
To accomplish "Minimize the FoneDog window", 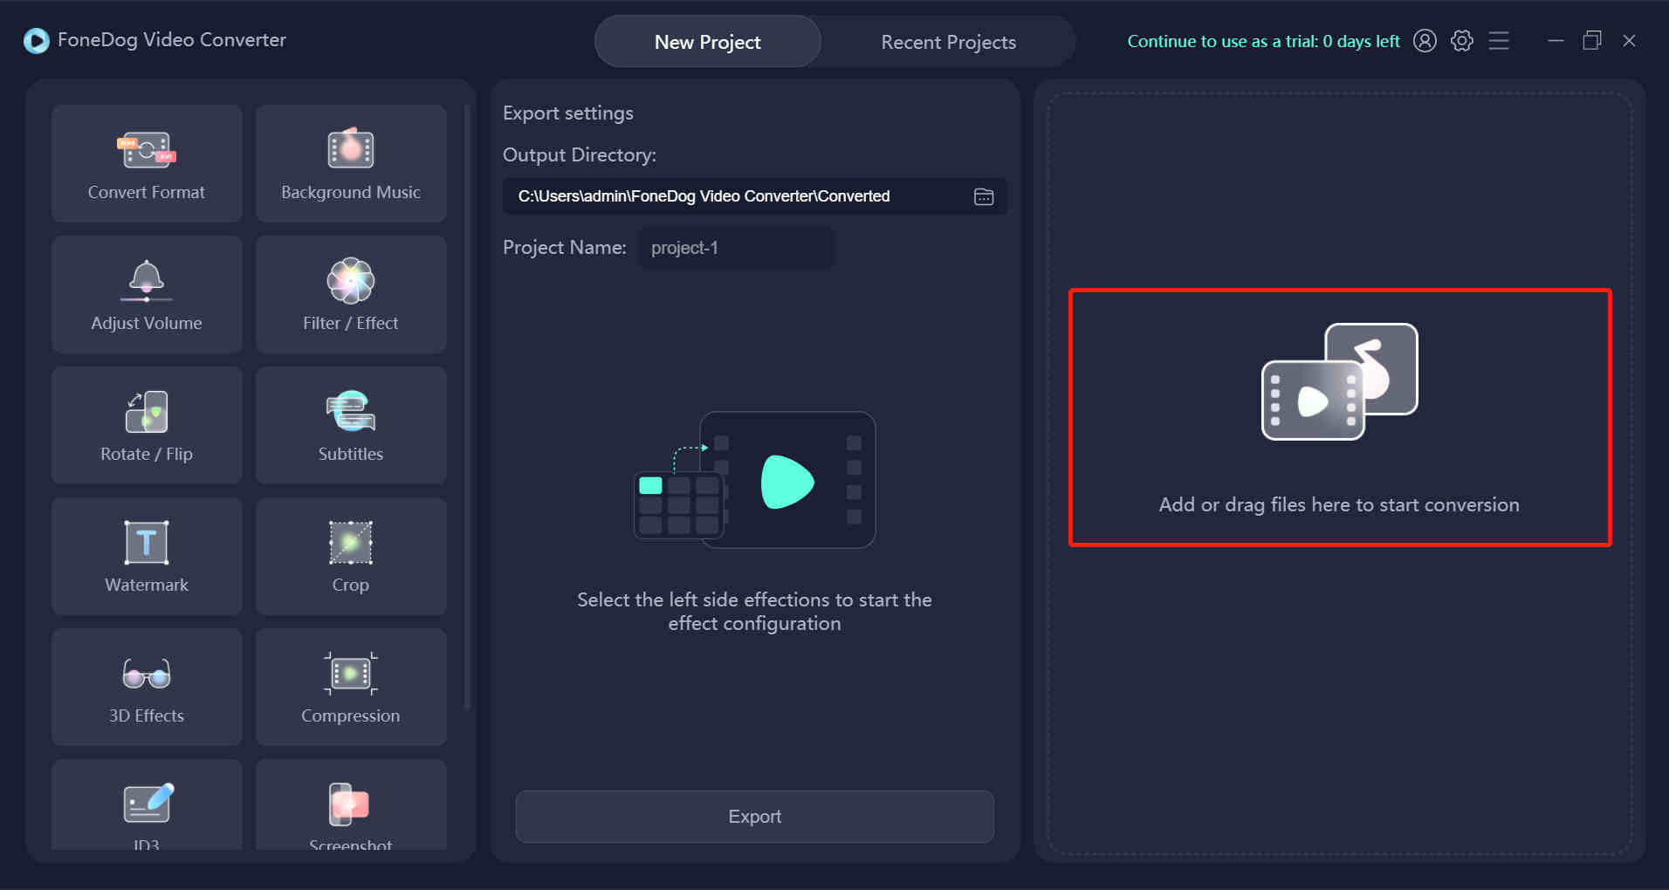I will click(x=1556, y=41).
